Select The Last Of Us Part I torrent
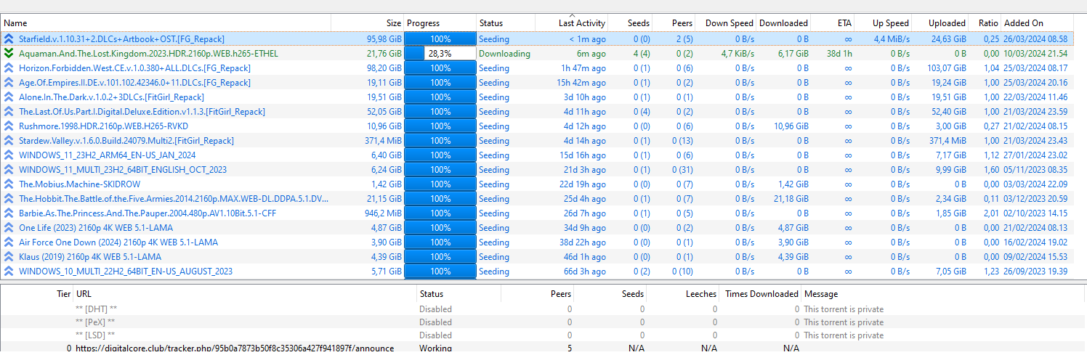The width and height of the screenshot is (1087, 355). pos(142,112)
